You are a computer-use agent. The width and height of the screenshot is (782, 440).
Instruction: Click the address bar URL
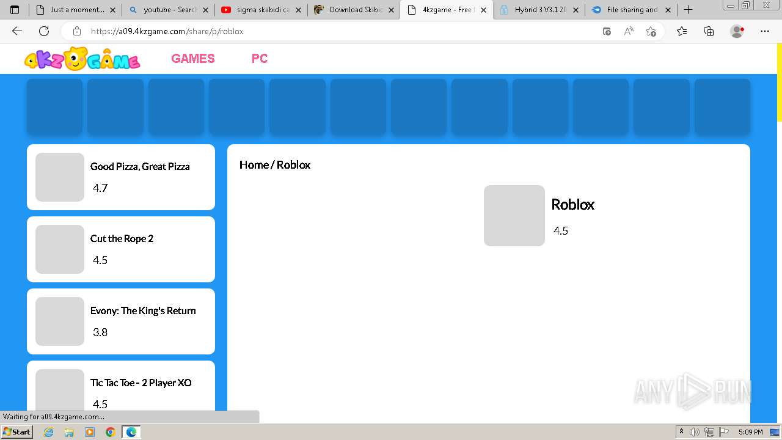tap(167, 31)
